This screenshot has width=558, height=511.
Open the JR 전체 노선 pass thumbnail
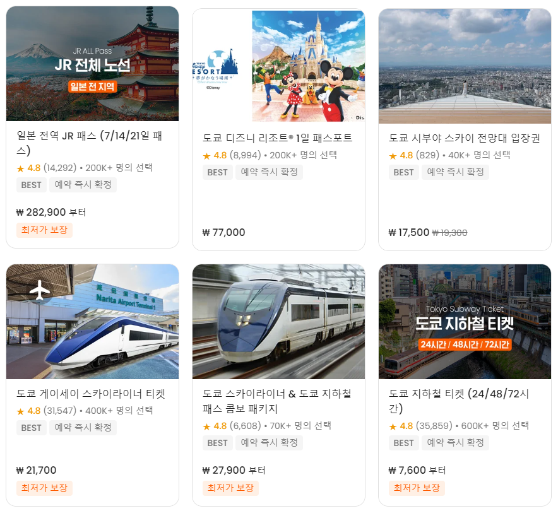[93, 64]
